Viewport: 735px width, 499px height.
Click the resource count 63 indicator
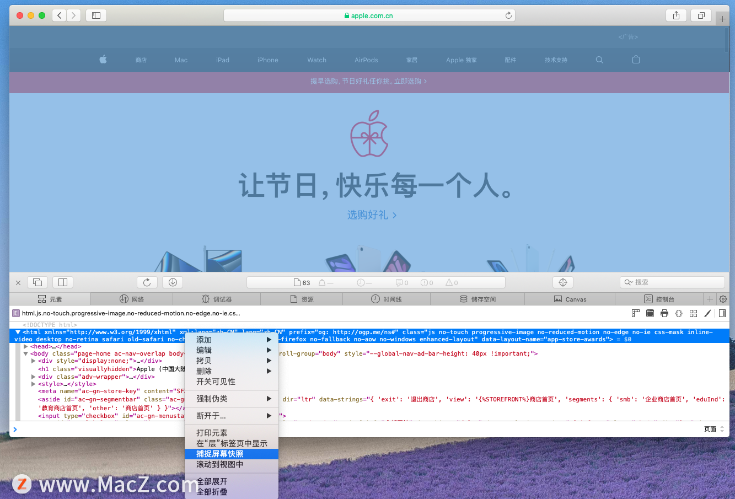click(302, 282)
